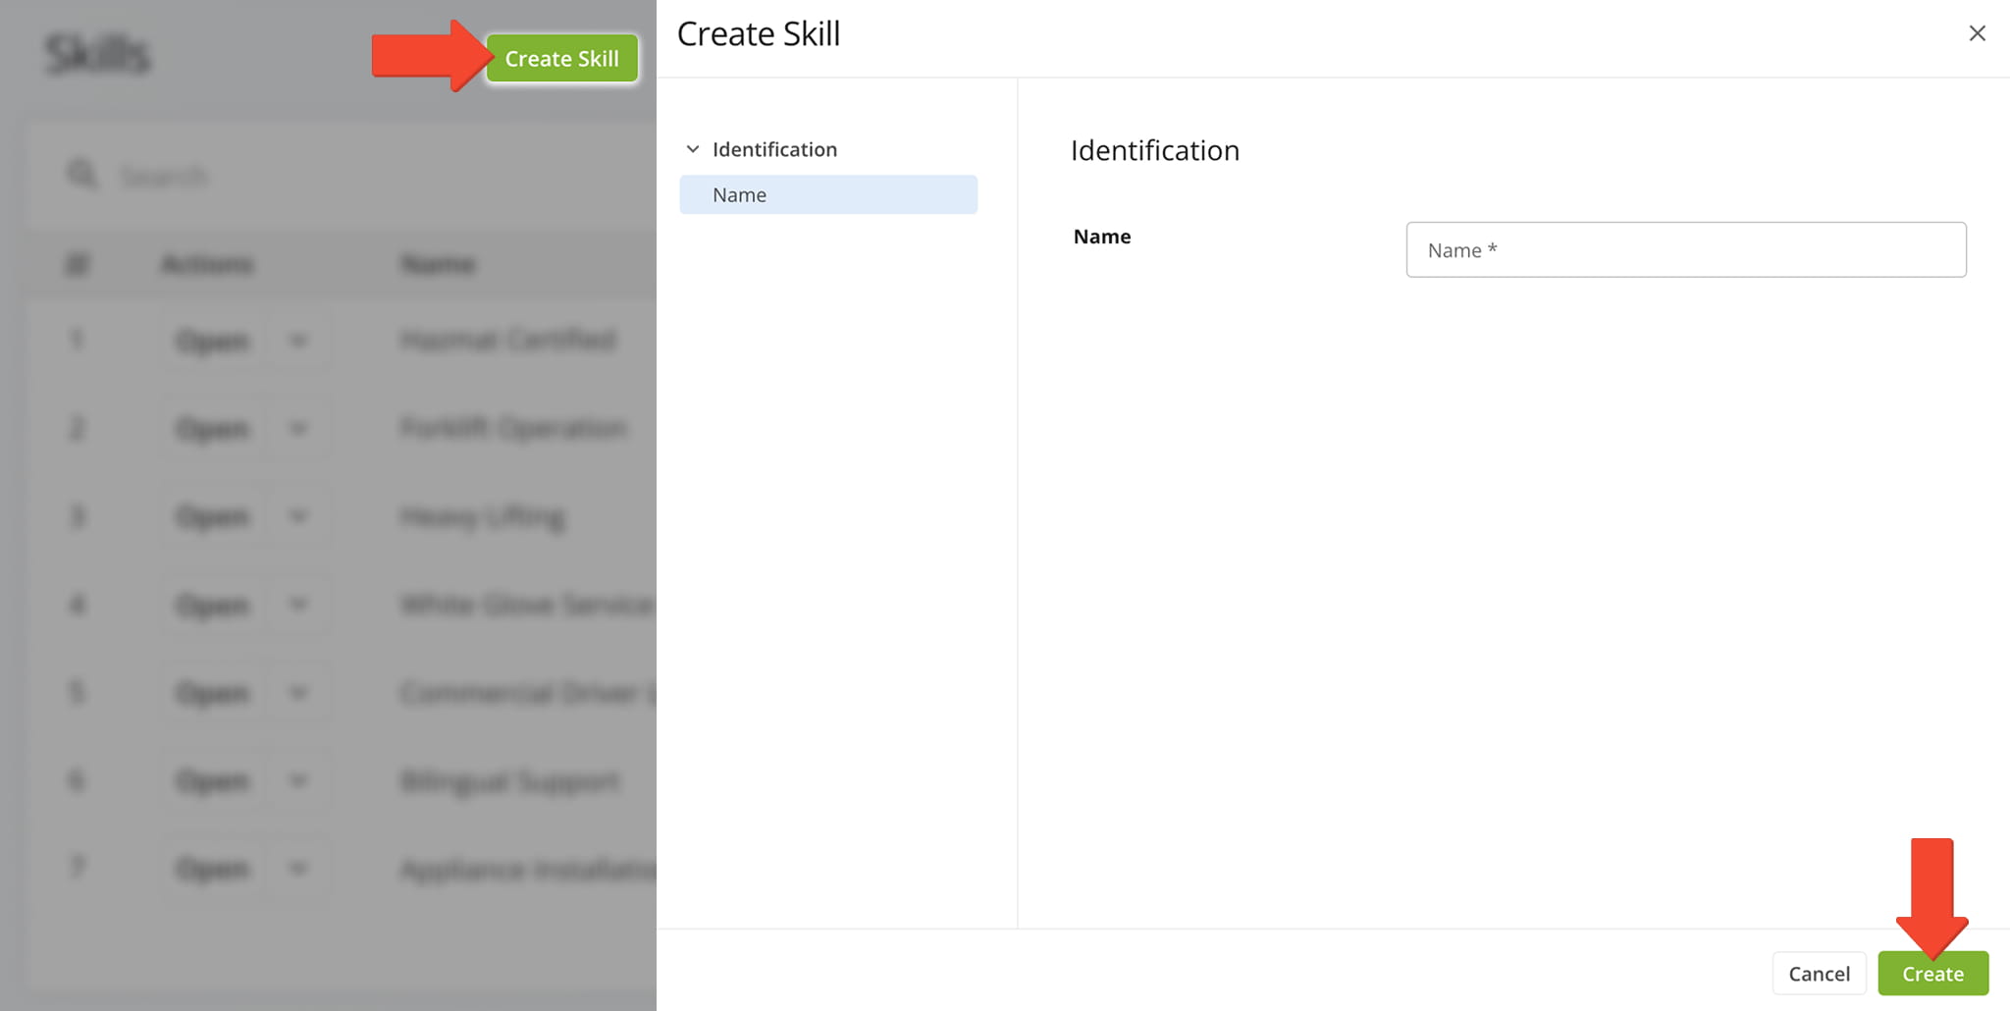Viewport: 2010px width, 1011px height.
Task: Open the Heavy Lifting skill row
Action: click(213, 516)
